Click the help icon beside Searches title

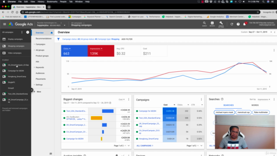(222, 99)
